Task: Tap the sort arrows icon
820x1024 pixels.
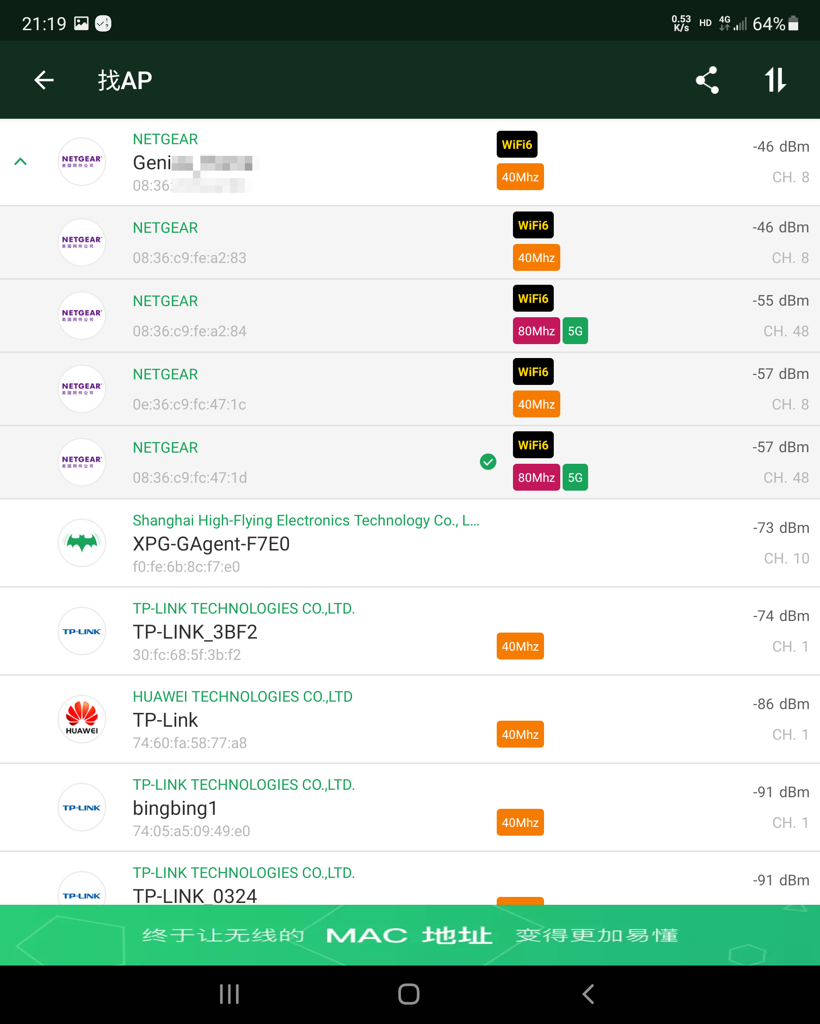Action: [x=775, y=80]
